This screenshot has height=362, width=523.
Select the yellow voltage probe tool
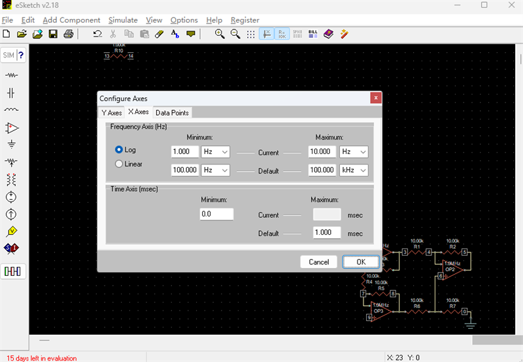pos(12,232)
